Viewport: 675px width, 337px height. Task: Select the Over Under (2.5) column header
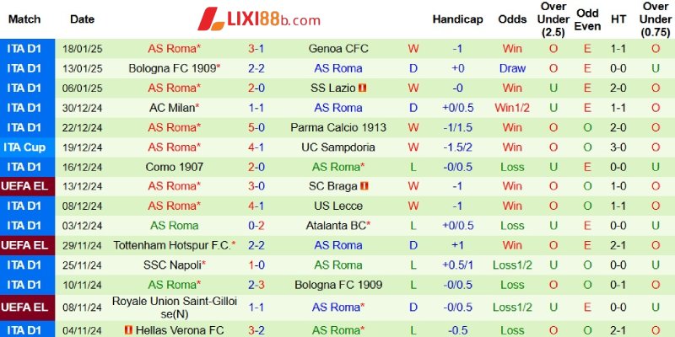coord(553,19)
